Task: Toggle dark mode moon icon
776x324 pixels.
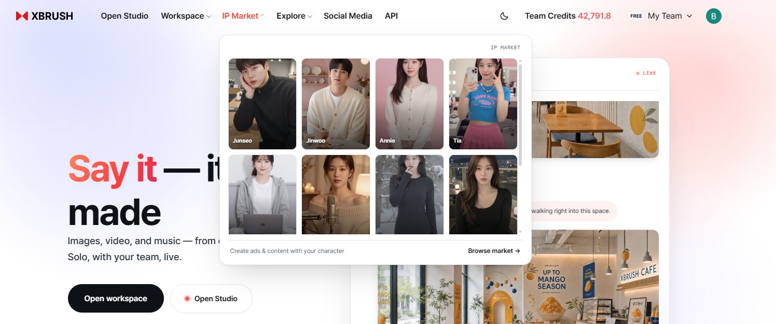Action: (504, 16)
